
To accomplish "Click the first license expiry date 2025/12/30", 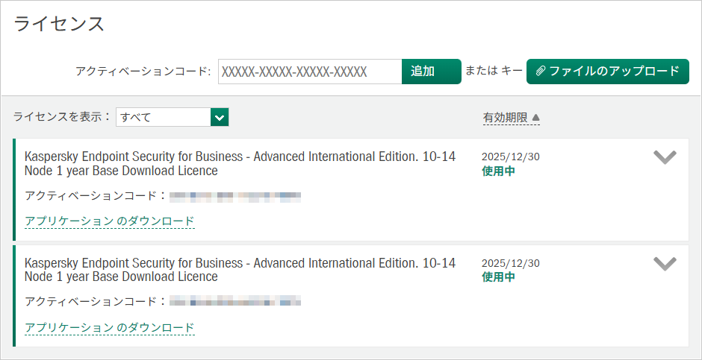I will tap(511, 157).
